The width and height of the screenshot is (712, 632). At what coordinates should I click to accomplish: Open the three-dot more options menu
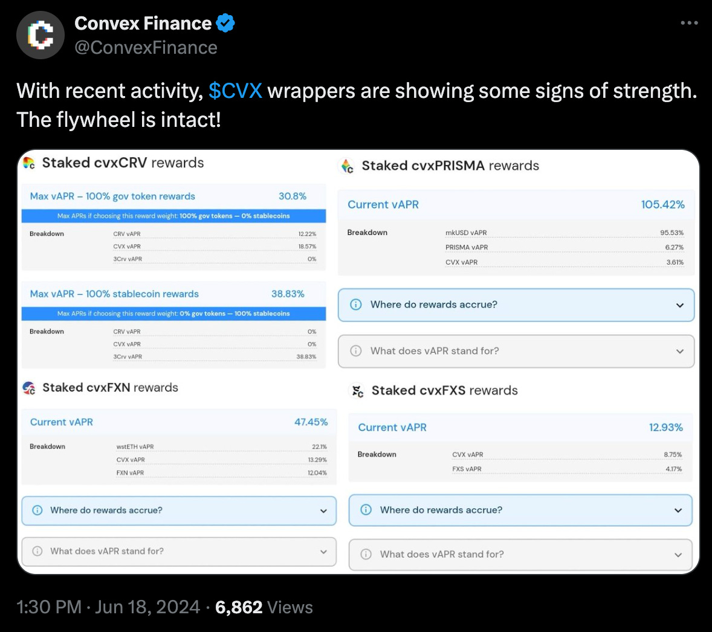689,23
